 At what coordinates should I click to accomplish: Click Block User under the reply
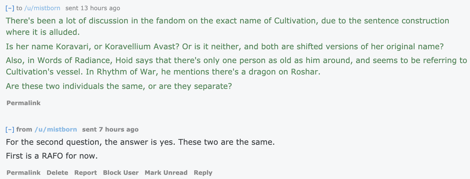point(121,173)
